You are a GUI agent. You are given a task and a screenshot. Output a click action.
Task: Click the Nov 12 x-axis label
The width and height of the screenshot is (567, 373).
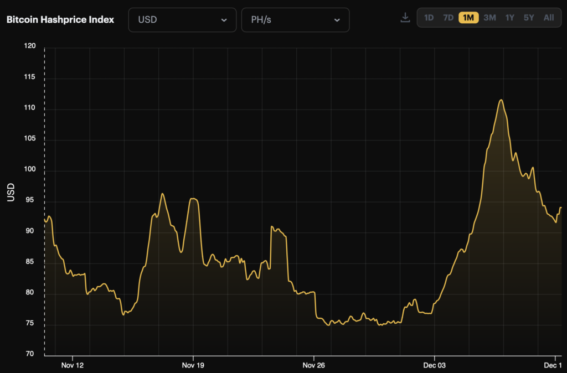click(x=72, y=365)
